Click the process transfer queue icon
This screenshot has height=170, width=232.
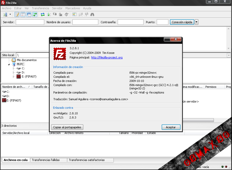click(49, 14)
